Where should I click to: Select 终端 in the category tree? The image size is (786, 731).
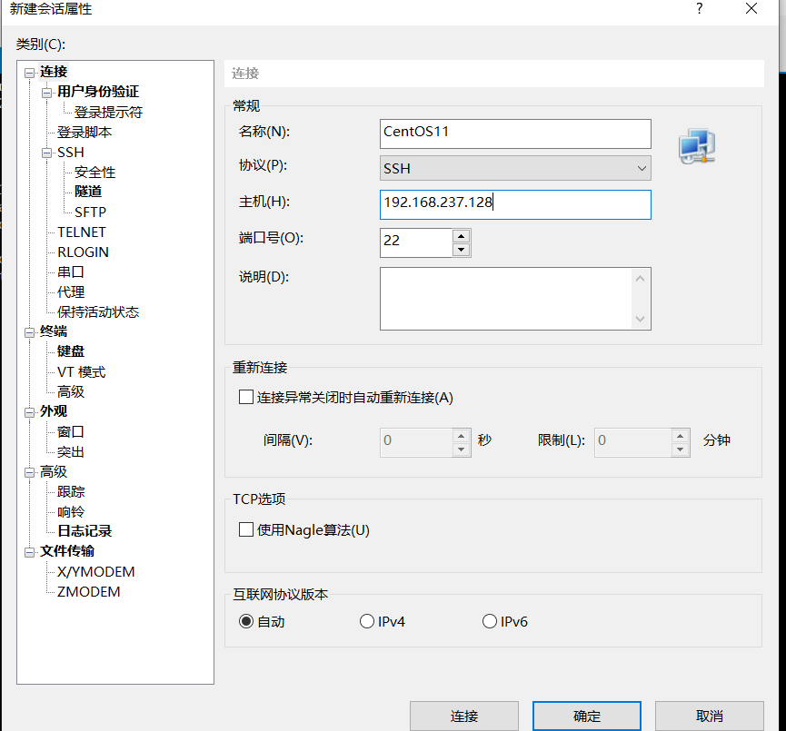coord(54,331)
